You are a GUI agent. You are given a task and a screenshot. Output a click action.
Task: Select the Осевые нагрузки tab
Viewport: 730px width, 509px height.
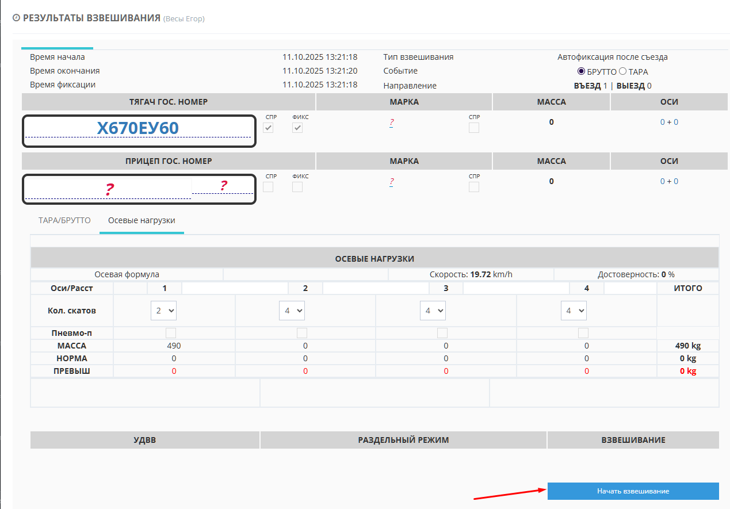coord(142,220)
